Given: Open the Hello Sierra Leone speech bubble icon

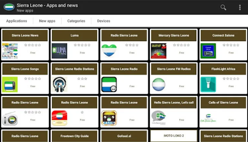Looking at the screenshot, I should click(x=159, y=118).
